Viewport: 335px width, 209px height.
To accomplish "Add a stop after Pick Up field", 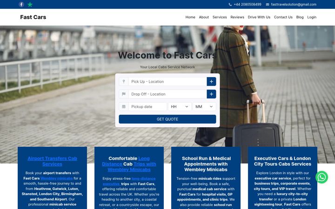I will point(211,81).
